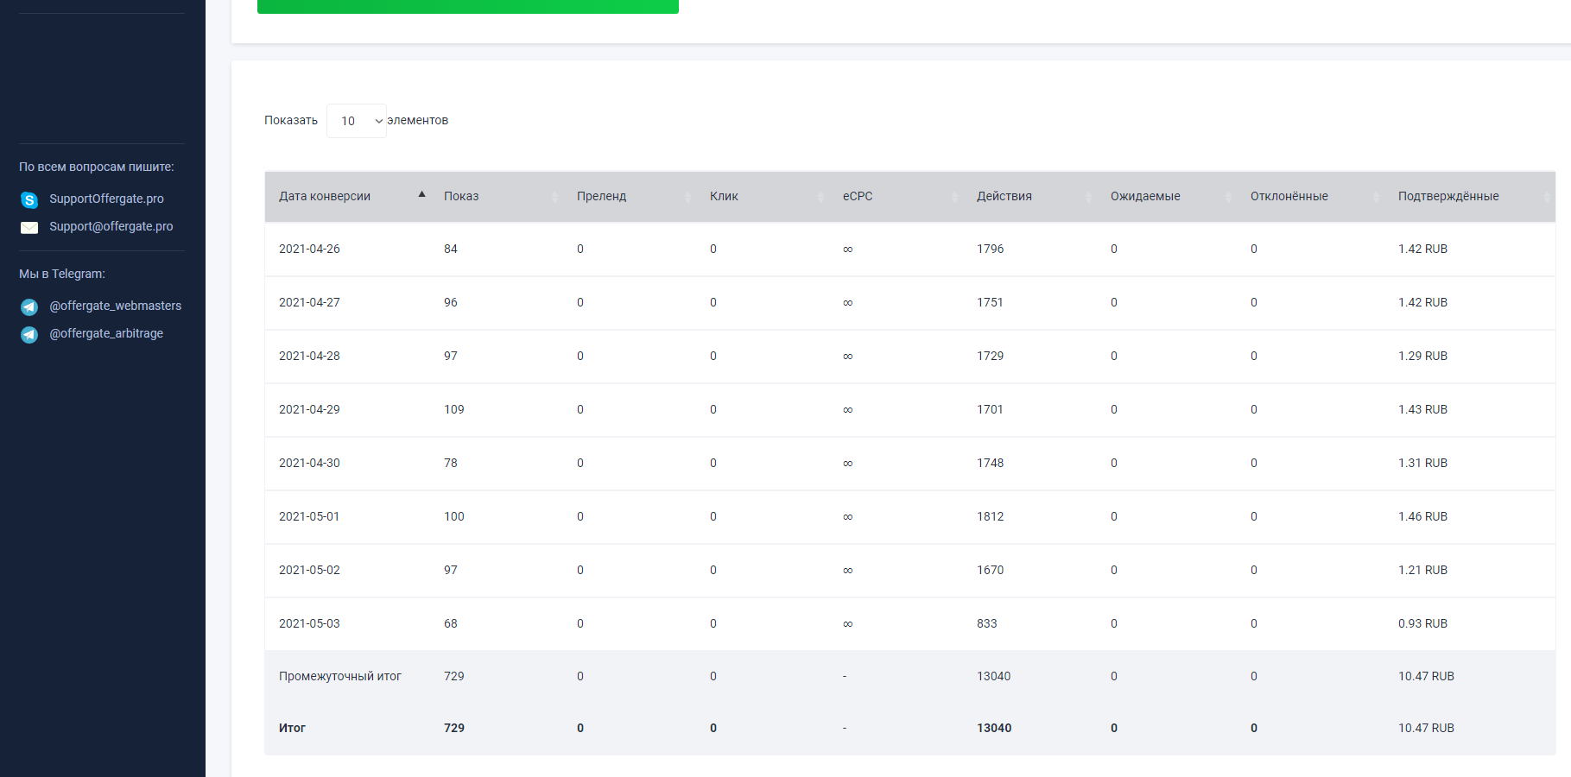This screenshot has height=777, width=1571.
Task: Sort the table by Действия column
Action: (x=1029, y=197)
